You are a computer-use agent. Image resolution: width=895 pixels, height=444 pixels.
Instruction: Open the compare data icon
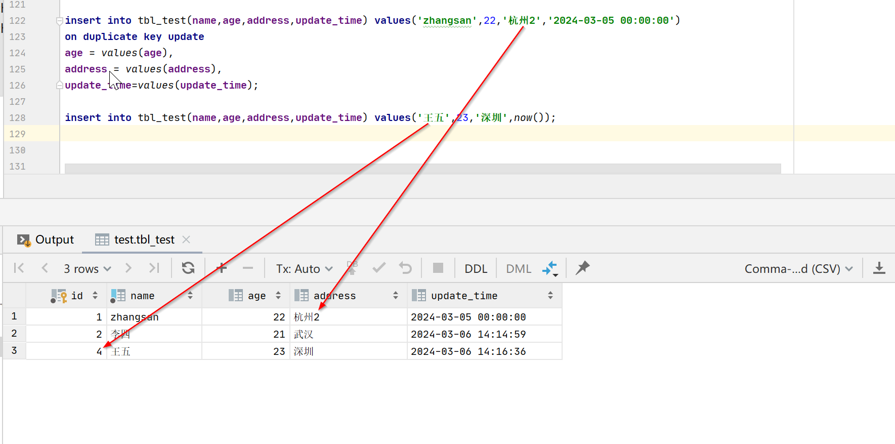pos(550,268)
